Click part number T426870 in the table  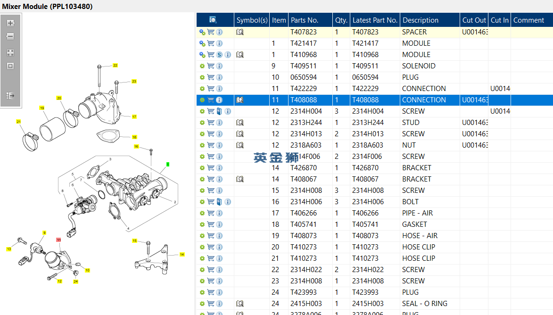[x=303, y=168]
